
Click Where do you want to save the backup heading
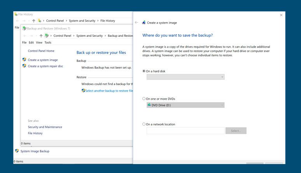pos(177,35)
